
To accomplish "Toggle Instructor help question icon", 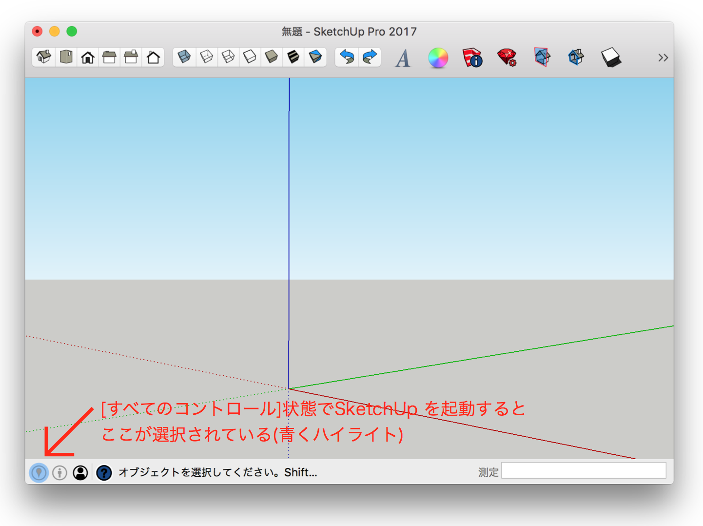I will click(x=104, y=472).
